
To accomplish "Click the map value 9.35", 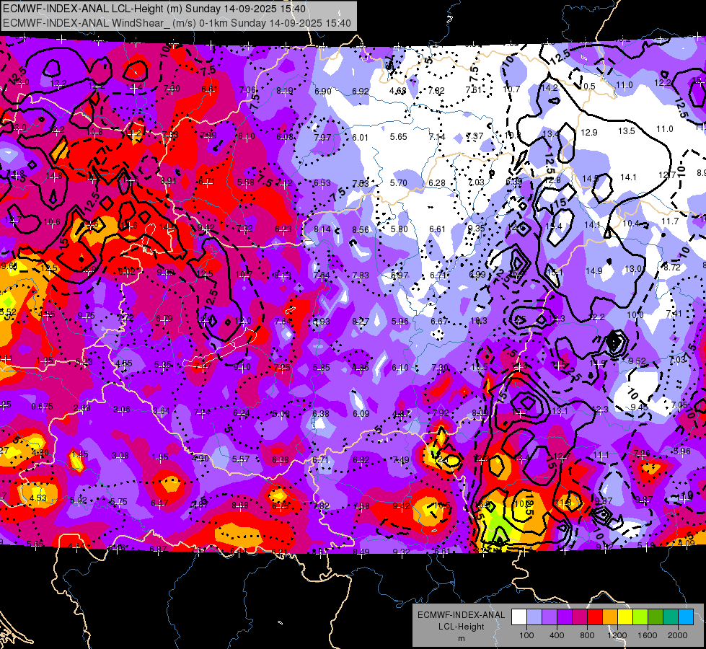I will pos(477,229).
